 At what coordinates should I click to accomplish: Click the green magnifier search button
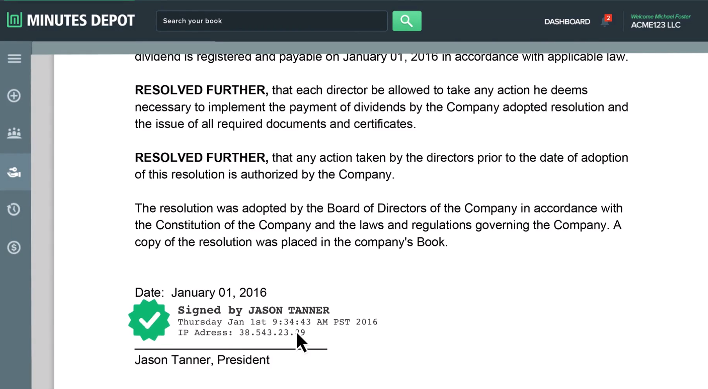[x=407, y=21]
